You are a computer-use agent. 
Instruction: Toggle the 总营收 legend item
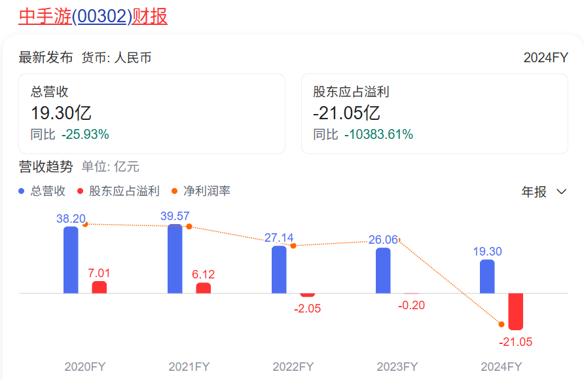42,191
